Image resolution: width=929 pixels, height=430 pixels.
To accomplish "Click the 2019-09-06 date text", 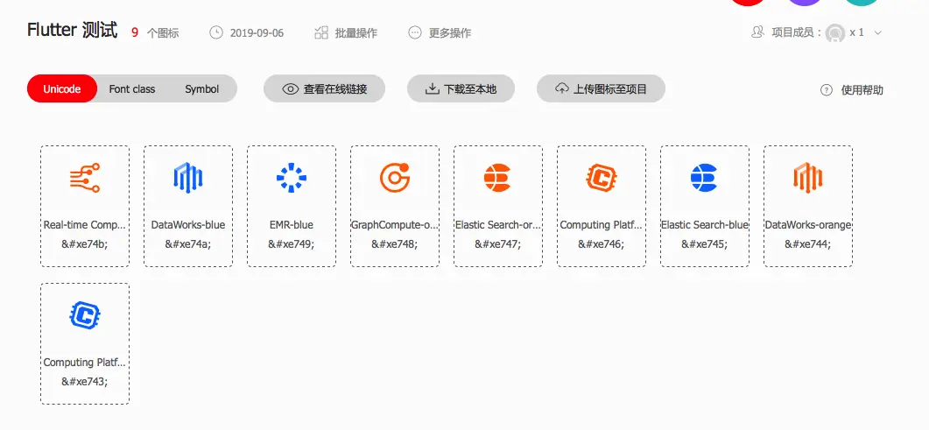I will pyautogui.click(x=257, y=33).
